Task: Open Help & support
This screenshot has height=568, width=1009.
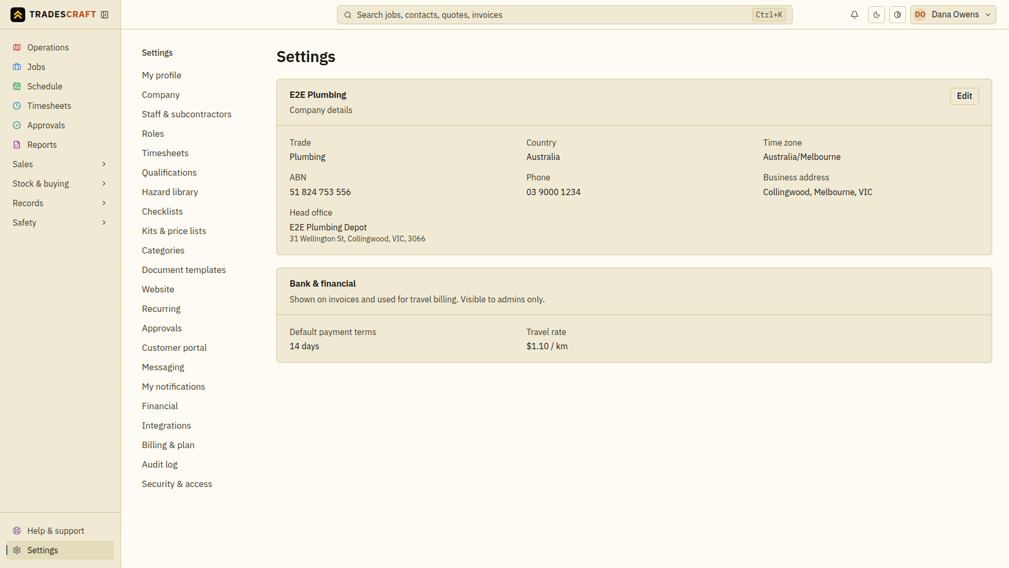Action: (x=60, y=531)
